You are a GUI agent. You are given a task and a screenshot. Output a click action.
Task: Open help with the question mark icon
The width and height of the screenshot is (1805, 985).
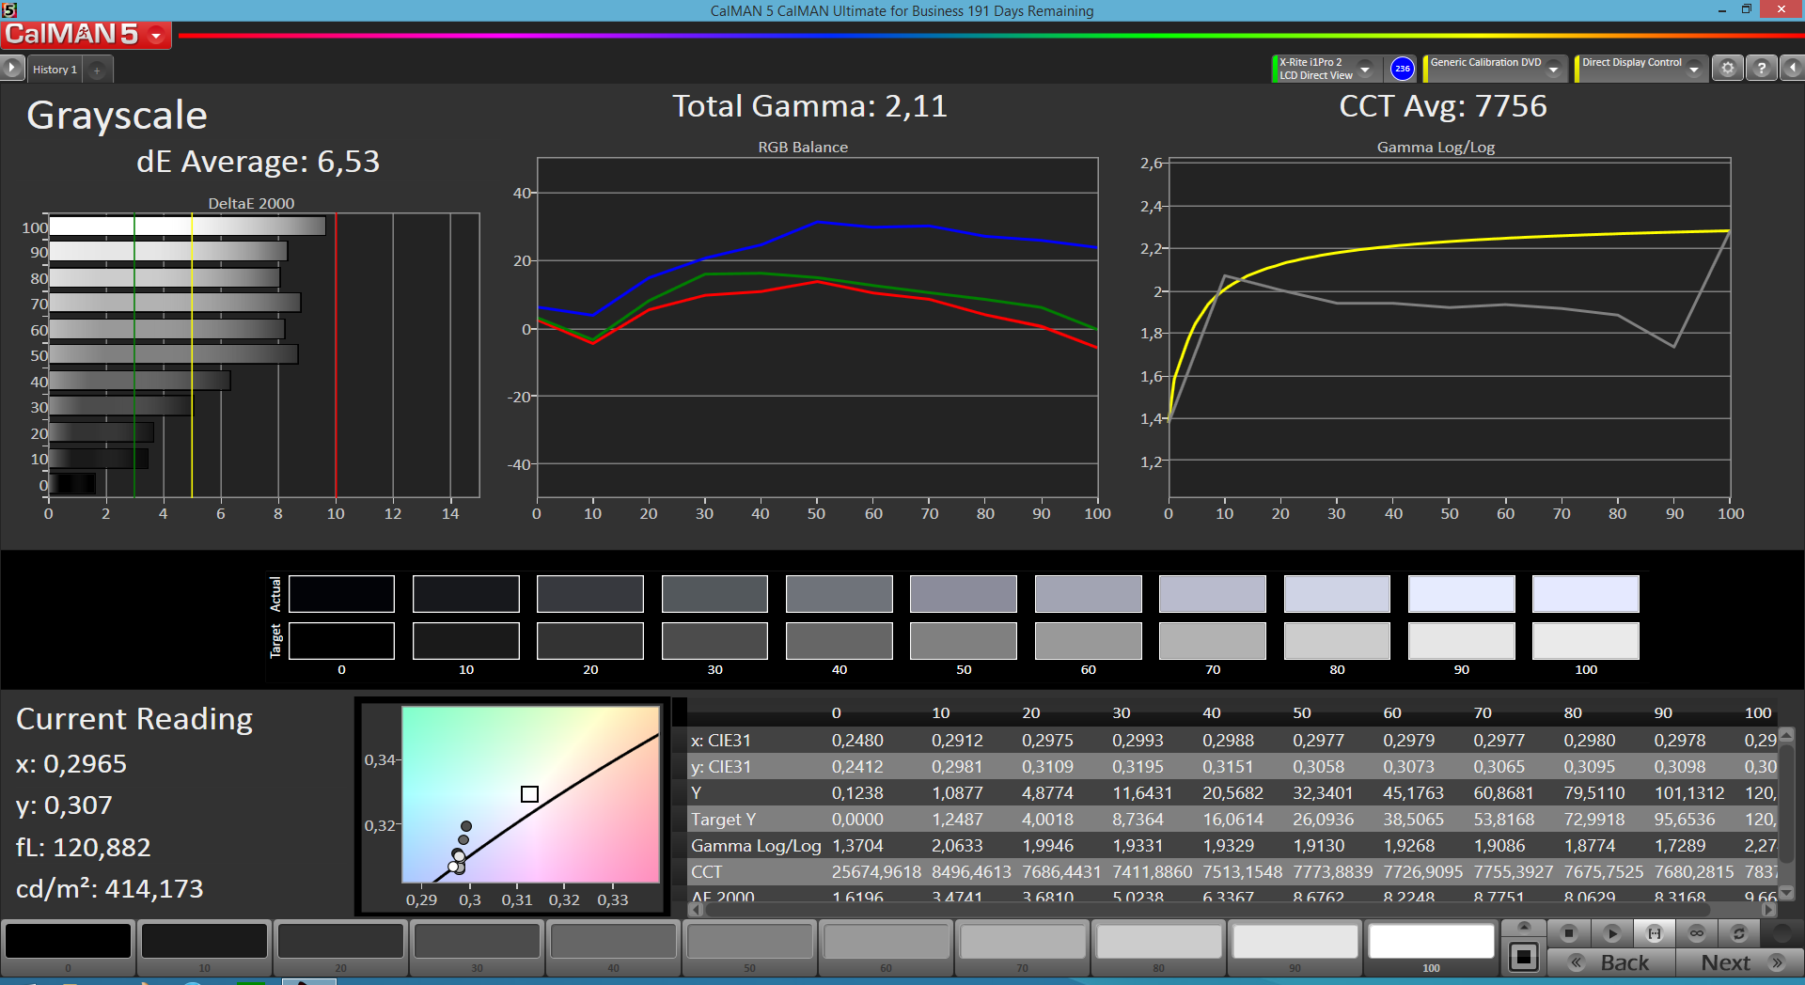1762,69
